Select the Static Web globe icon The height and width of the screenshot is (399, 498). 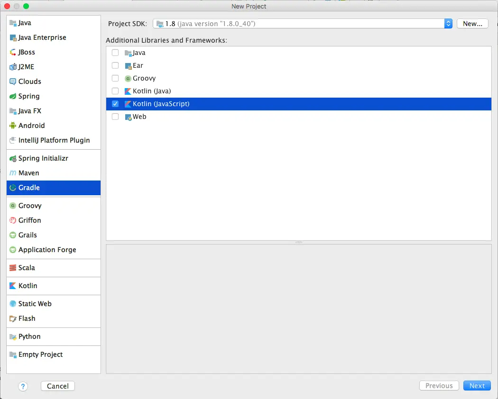(13, 304)
